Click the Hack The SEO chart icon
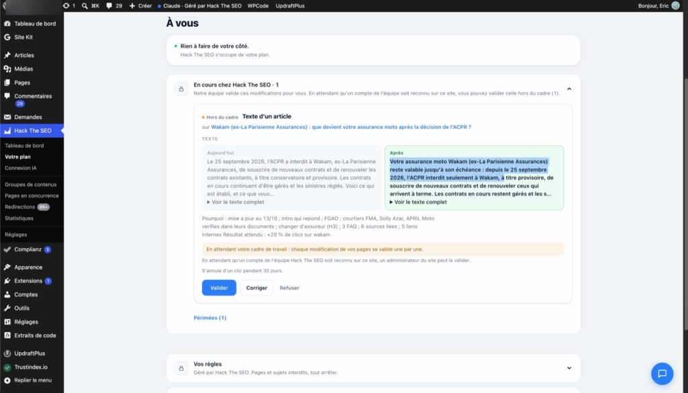Viewport: 688px width, 393px height. (7, 131)
